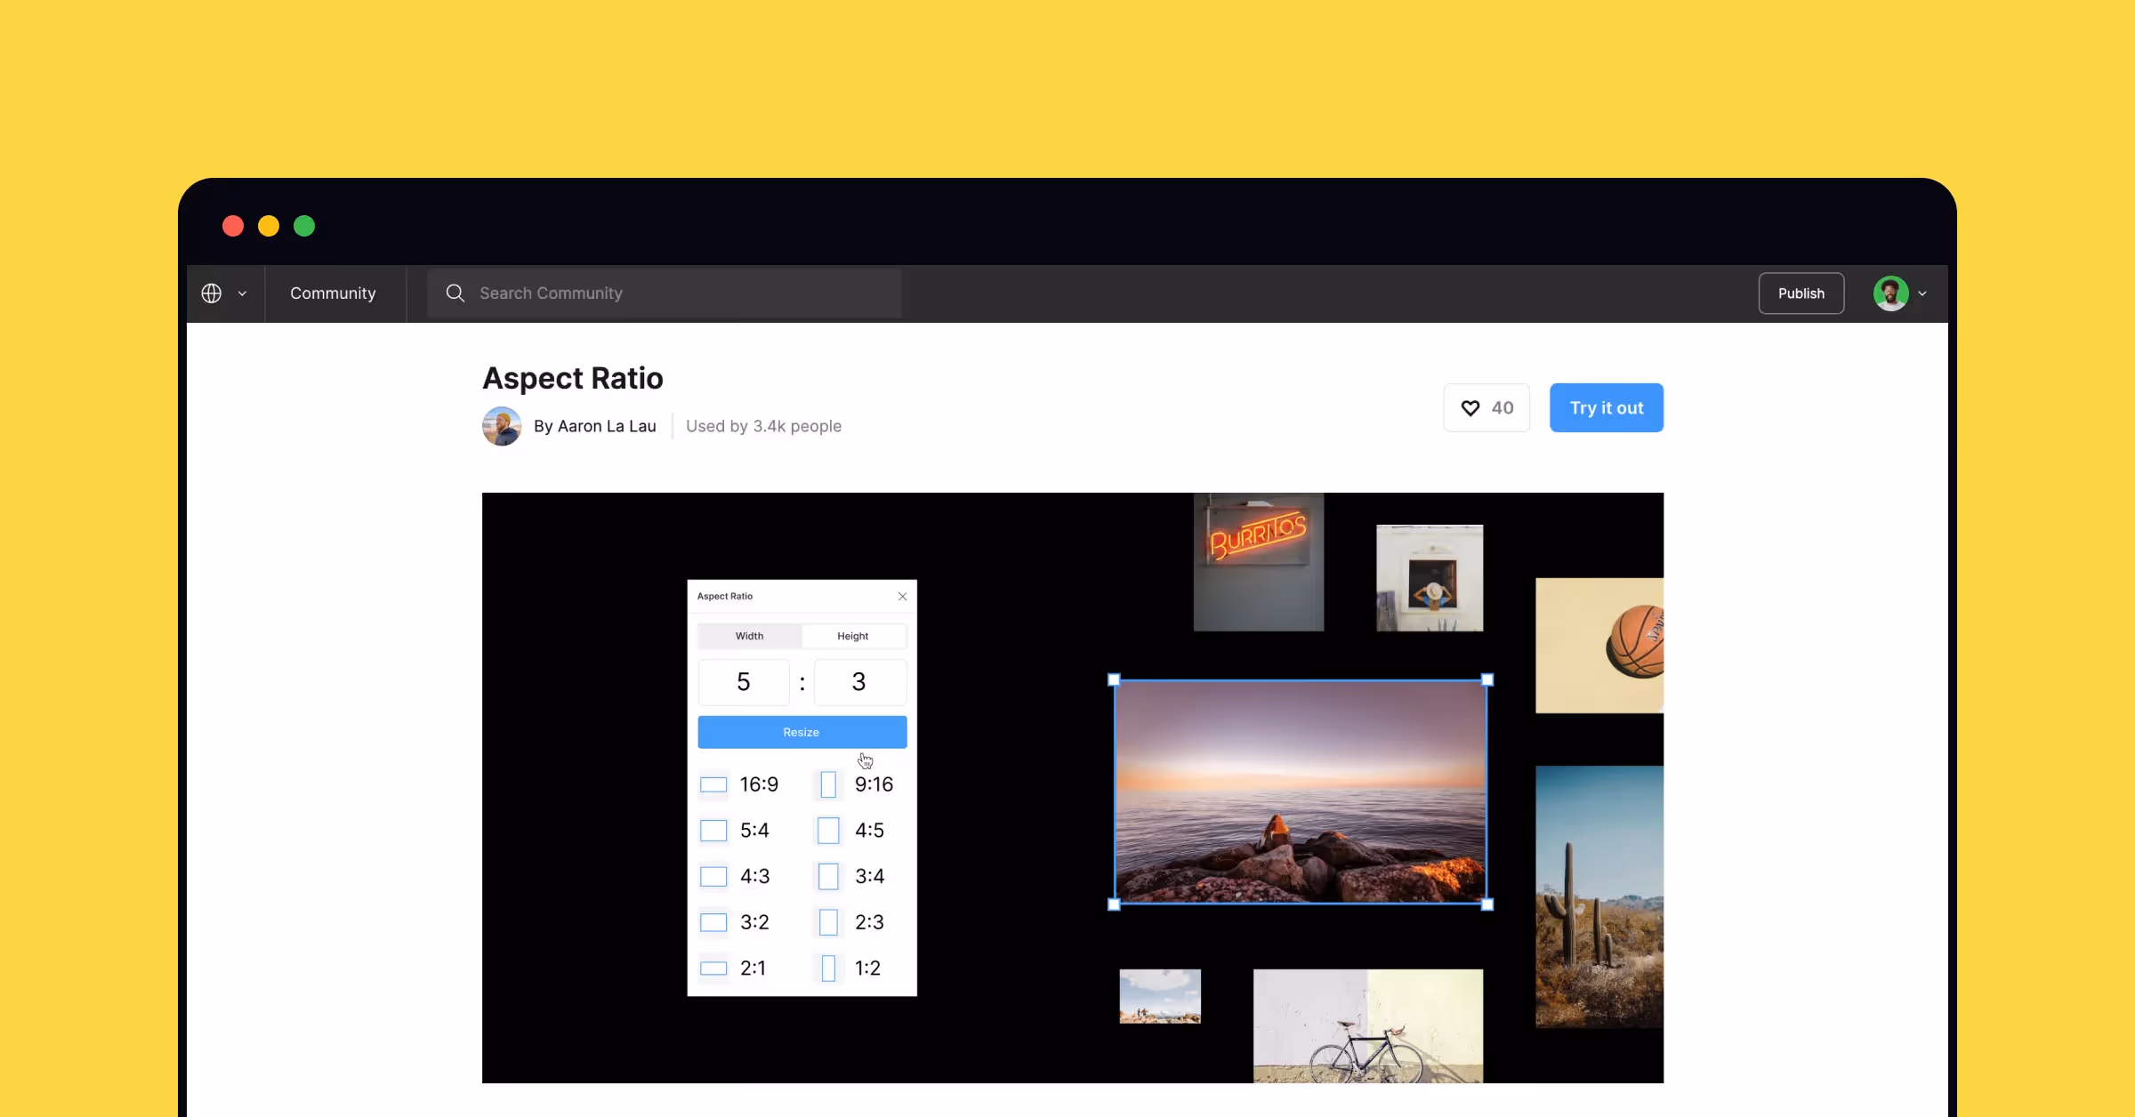
Task: Enable the 16:9 aspect ratio checkbox
Action: pos(713,784)
